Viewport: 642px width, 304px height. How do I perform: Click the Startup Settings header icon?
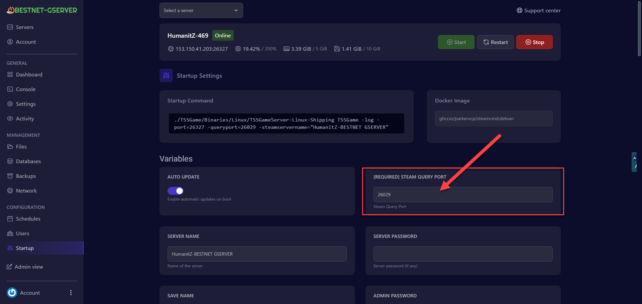166,75
